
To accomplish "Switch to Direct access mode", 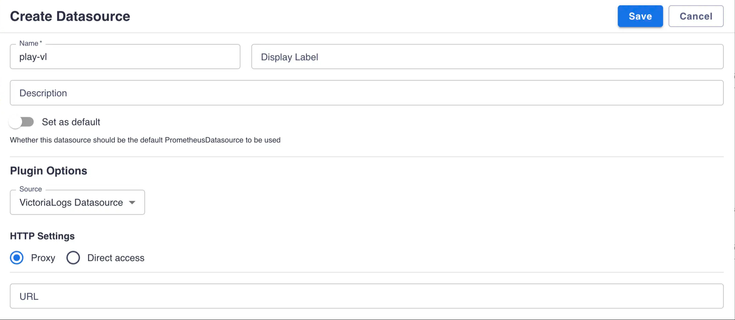I will coord(73,258).
